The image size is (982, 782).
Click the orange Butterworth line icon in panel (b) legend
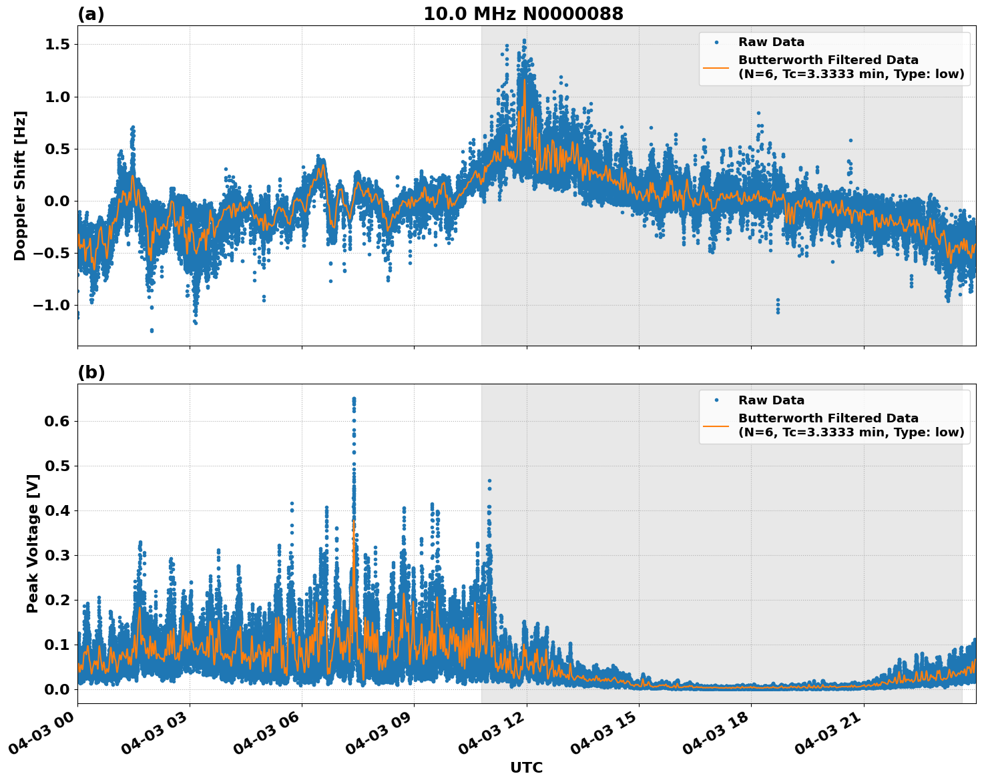[x=716, y=425]
